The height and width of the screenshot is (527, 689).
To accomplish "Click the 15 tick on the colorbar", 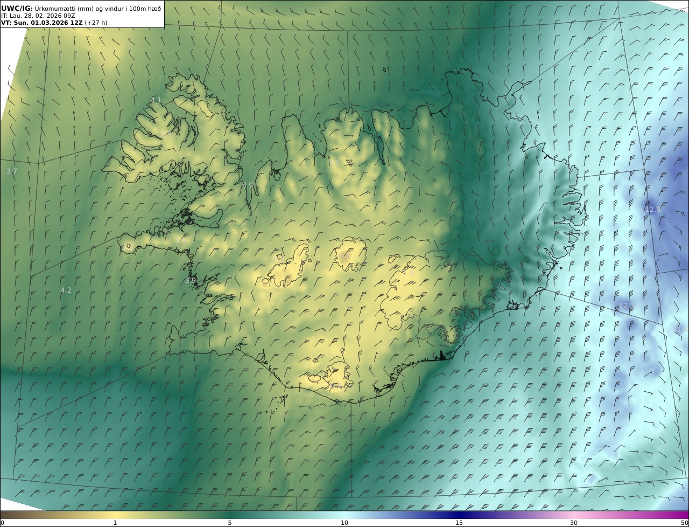I will [459, 523].
